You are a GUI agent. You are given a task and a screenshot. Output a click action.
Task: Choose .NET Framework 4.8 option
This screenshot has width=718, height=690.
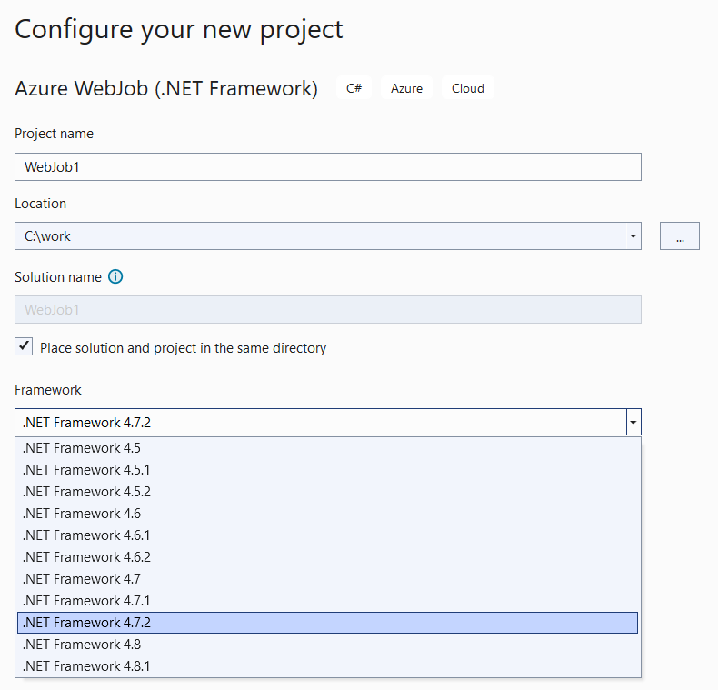coord(328,645)
